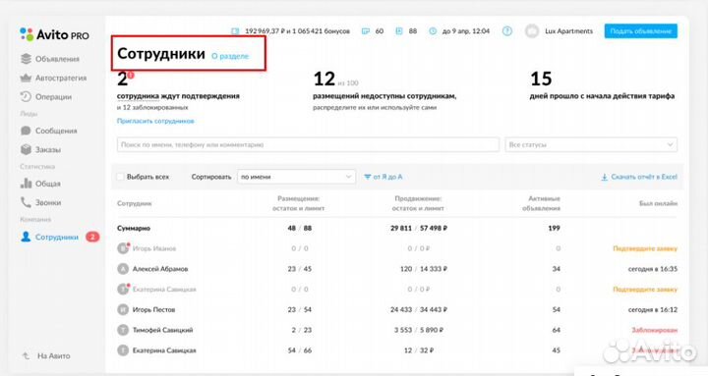Open Общая statistics in sidebar
Viewport: 708px width, 376px height.
[x=40, y=184]
